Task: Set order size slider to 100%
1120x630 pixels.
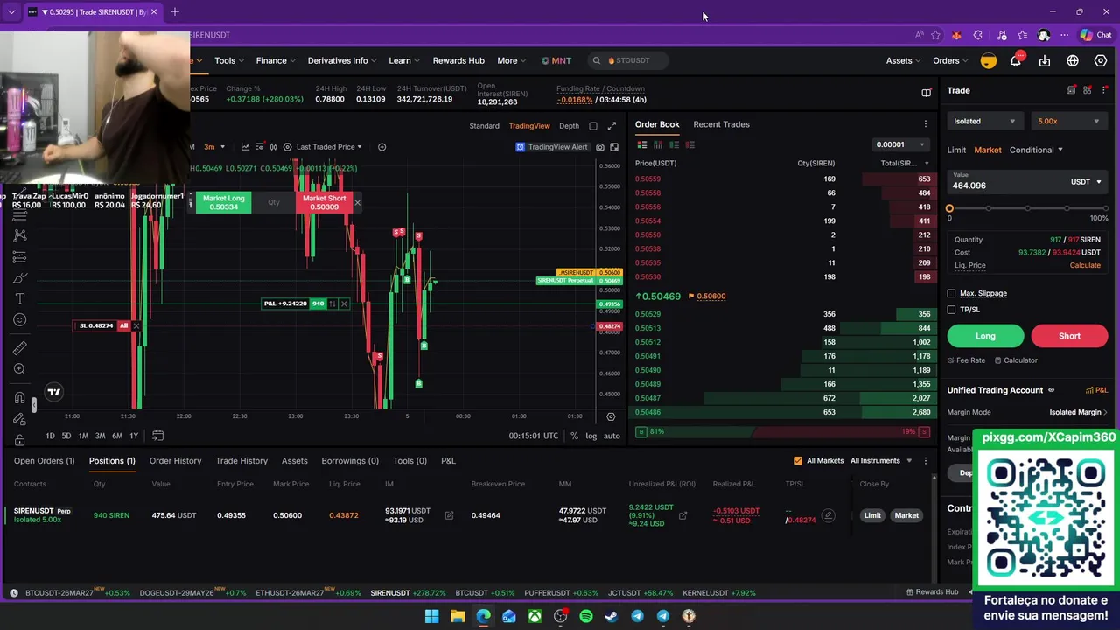Action: 1105,208
